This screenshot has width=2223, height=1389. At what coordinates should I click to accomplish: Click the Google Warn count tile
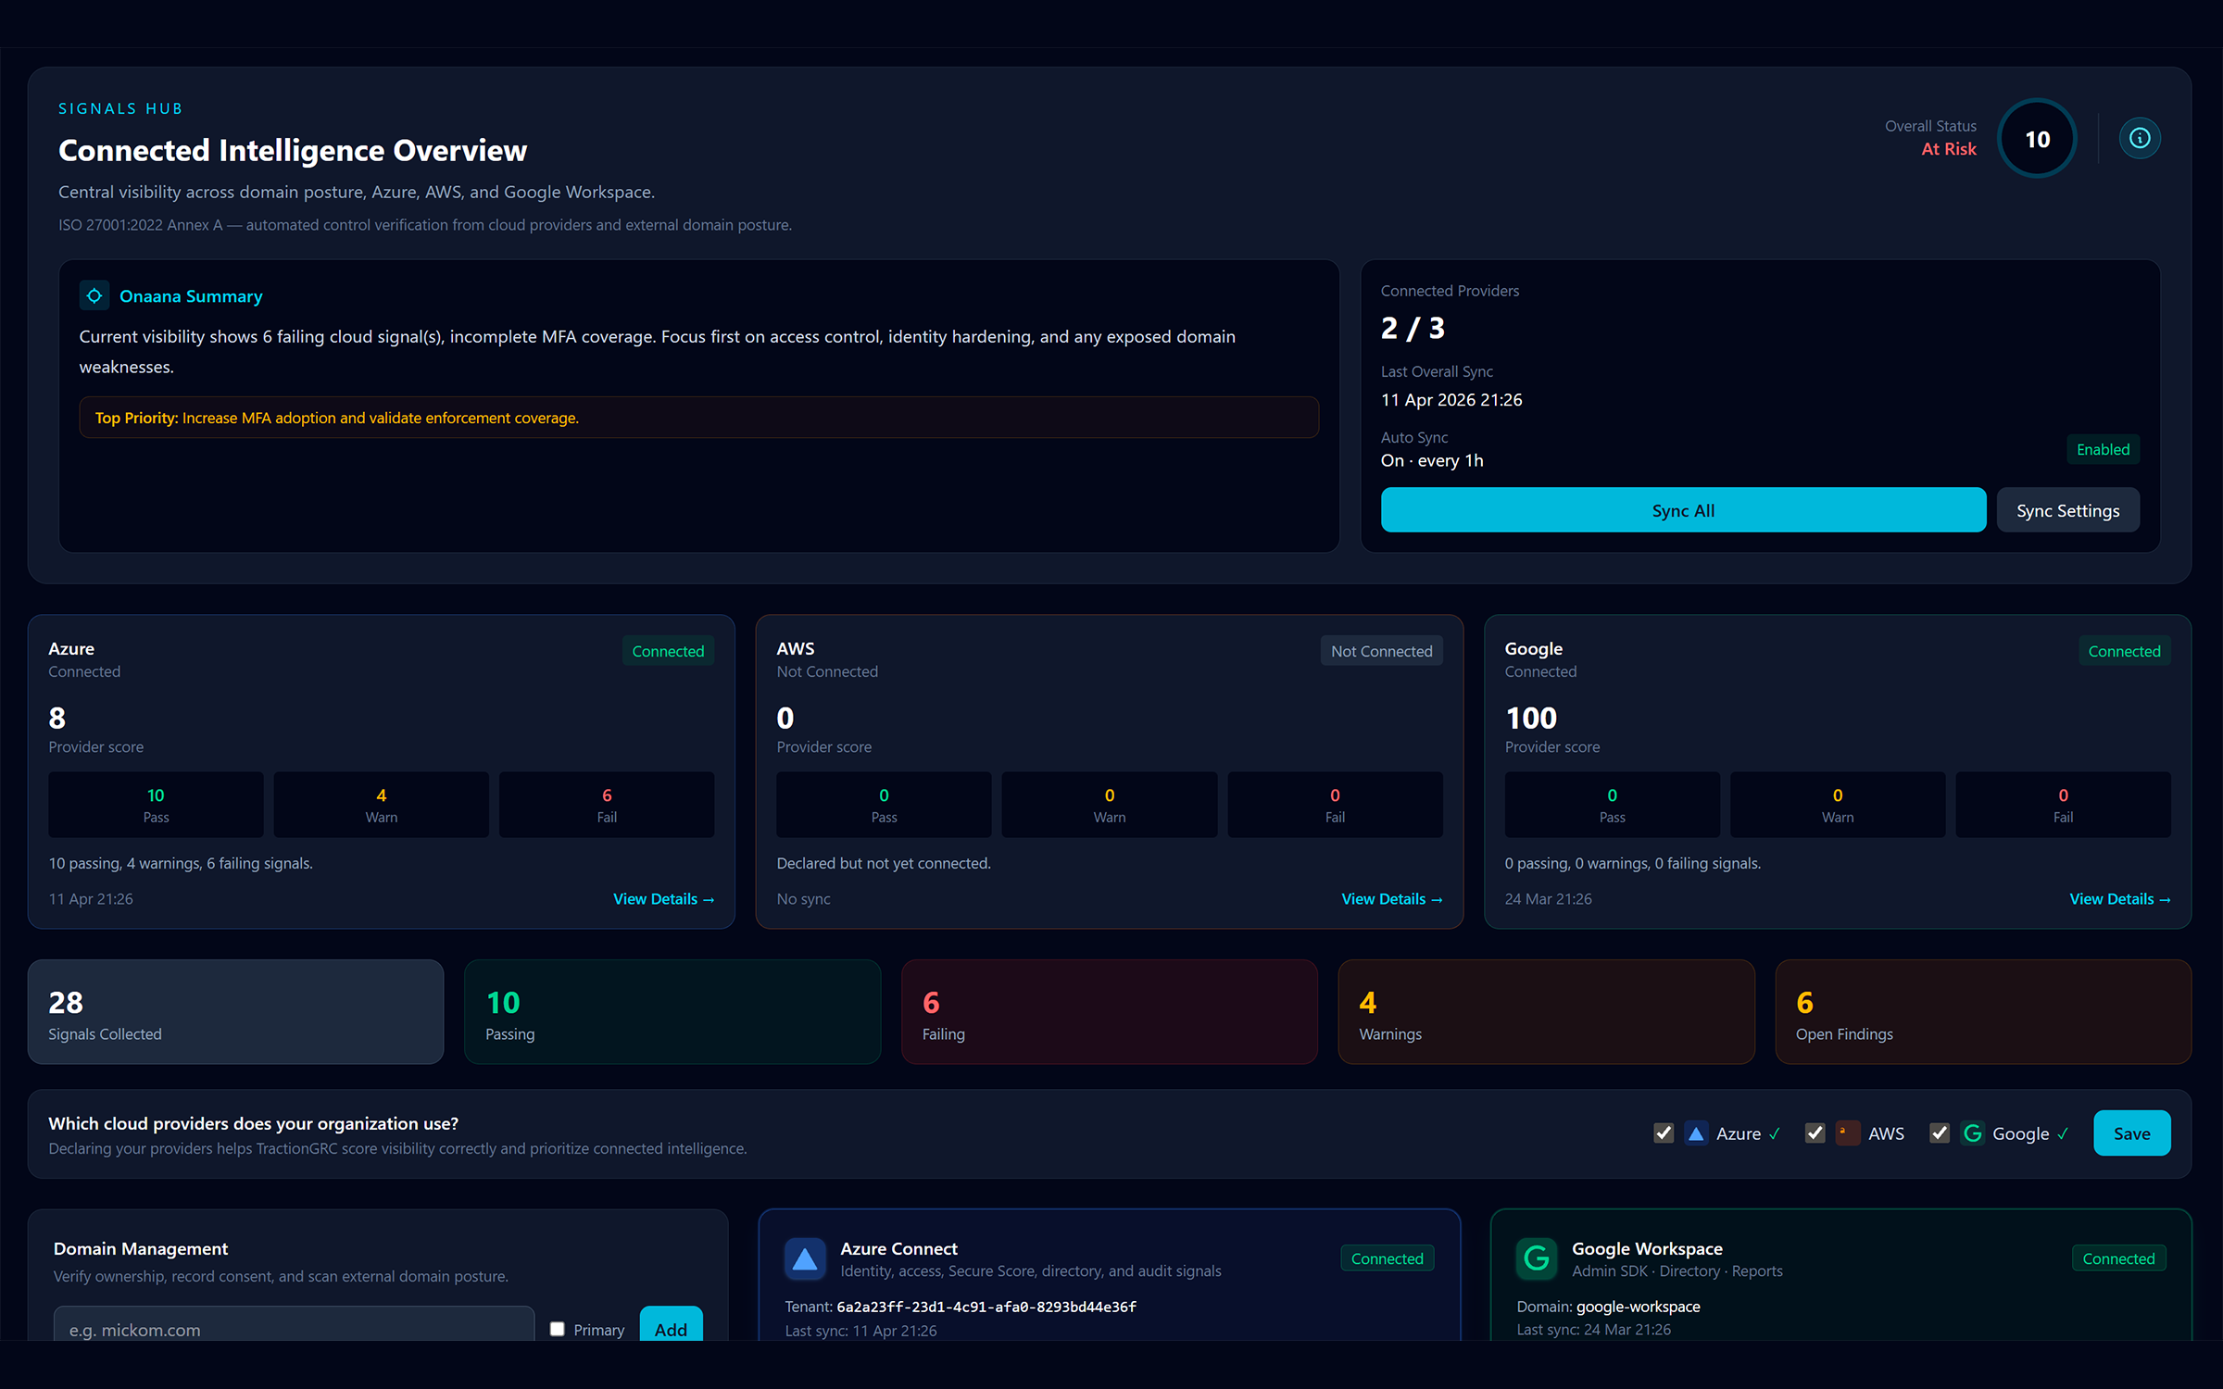(1838, 805)
